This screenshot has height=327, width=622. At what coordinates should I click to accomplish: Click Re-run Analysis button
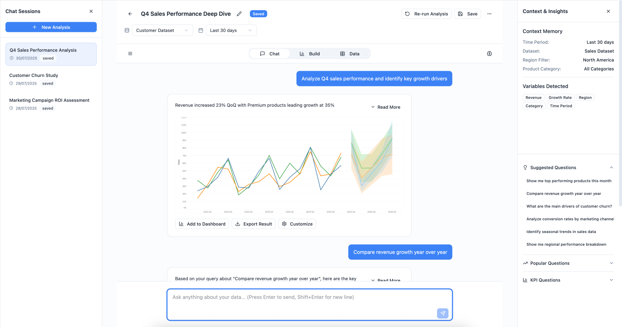coord(426,14)
